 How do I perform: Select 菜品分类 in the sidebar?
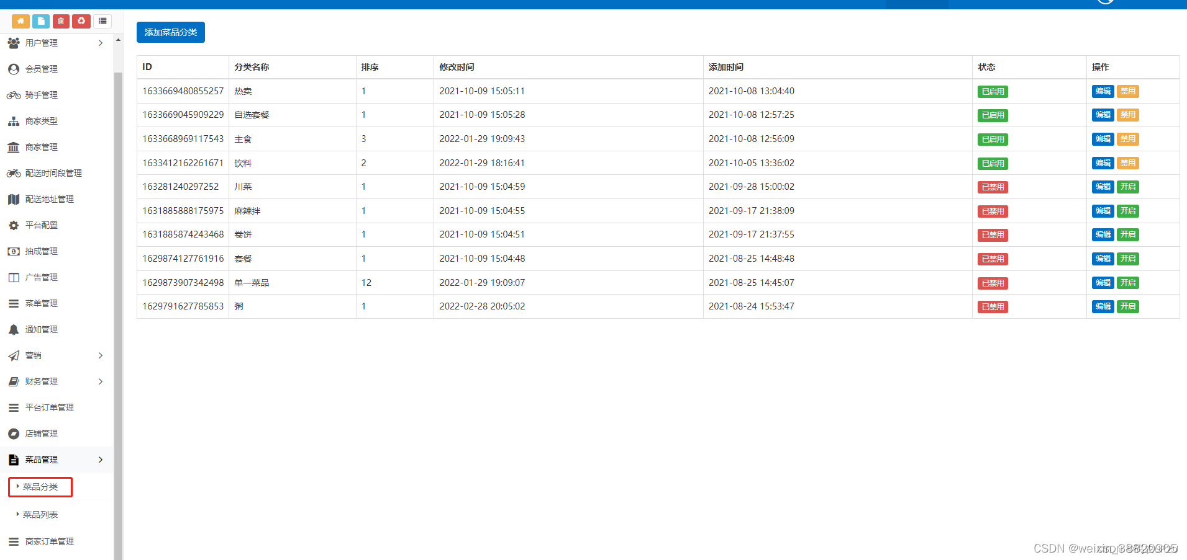(40, 487)
